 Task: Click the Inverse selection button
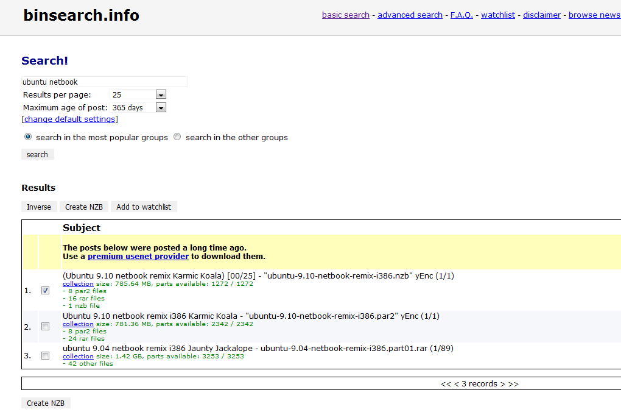(39, 207)
